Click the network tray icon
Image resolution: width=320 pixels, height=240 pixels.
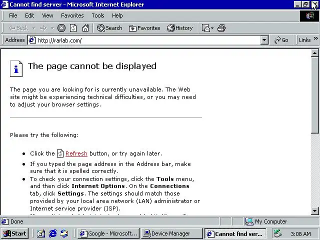pos(278,233)
